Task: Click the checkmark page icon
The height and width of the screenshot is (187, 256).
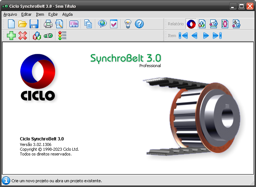Action: point(114,24)
